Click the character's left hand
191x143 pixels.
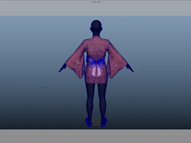pos(62,68)
